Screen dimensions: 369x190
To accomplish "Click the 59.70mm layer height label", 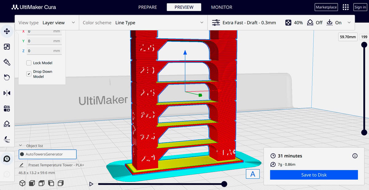I will (348, 37).
